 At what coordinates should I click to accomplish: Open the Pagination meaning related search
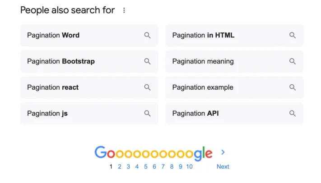[x=203, y=61]
